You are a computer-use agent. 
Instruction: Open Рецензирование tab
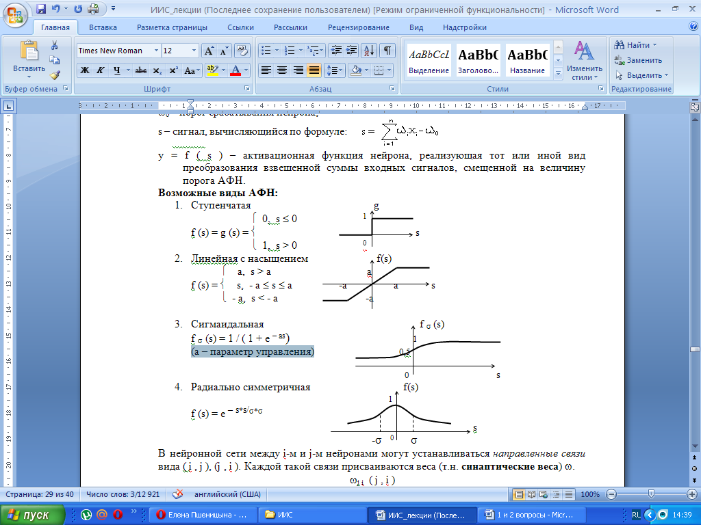point(359,27)
